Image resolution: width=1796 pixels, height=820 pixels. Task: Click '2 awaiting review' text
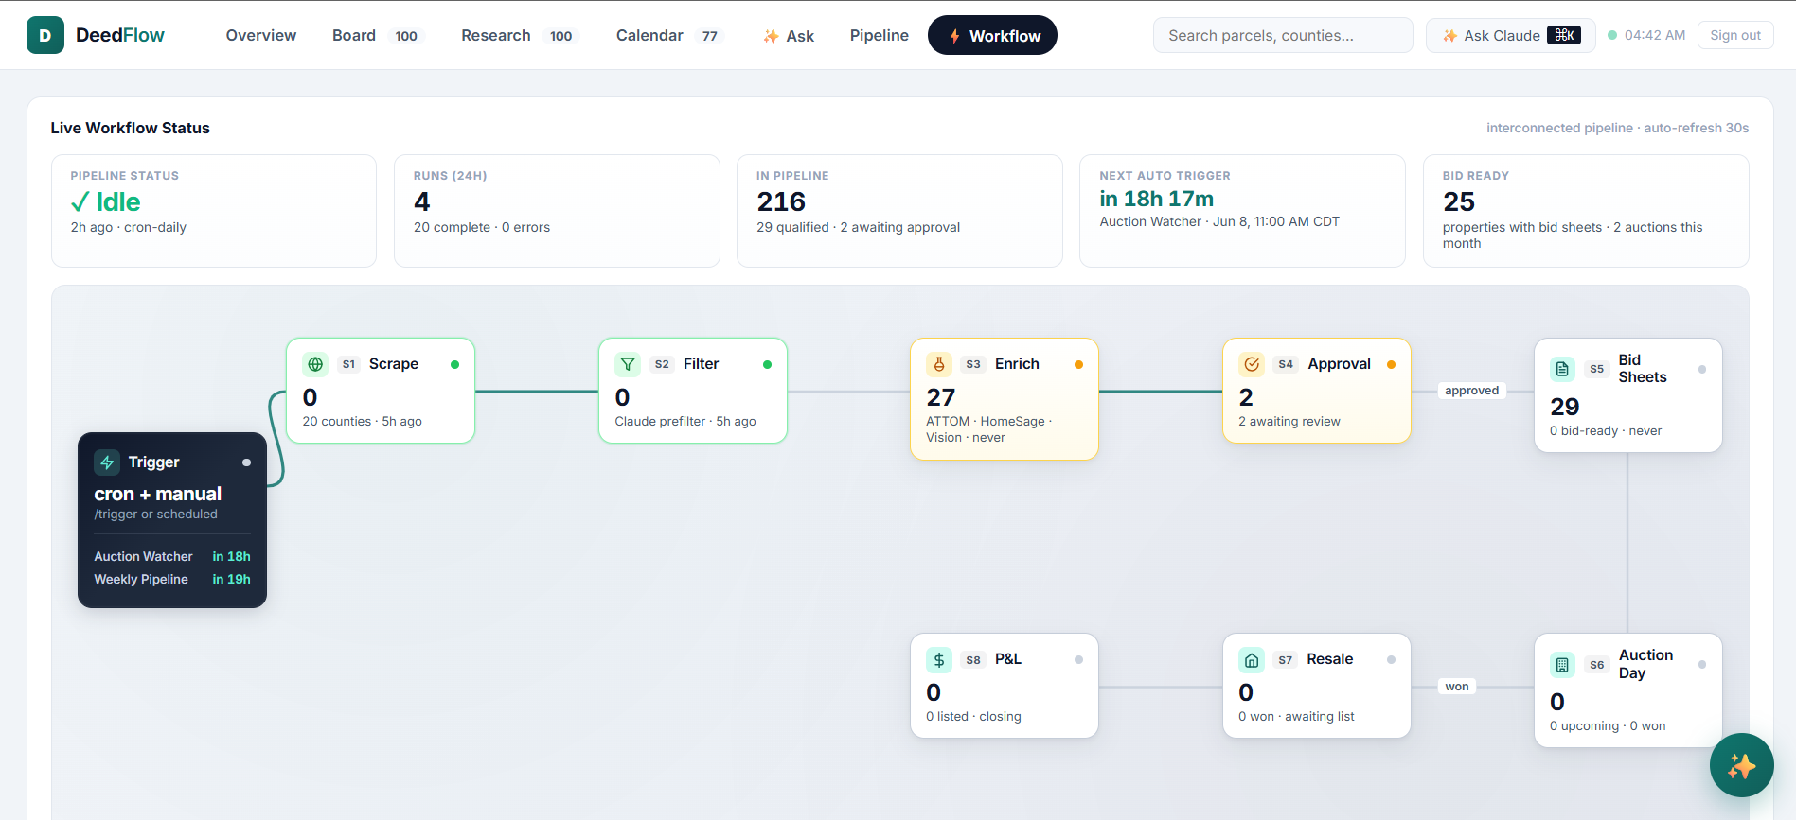[1289, 422]
